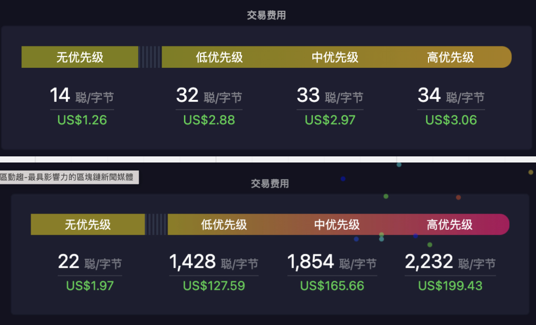Click 无优先级 bar in top panel
Viewport: 536px width, 325px height.
click(79, 57)
